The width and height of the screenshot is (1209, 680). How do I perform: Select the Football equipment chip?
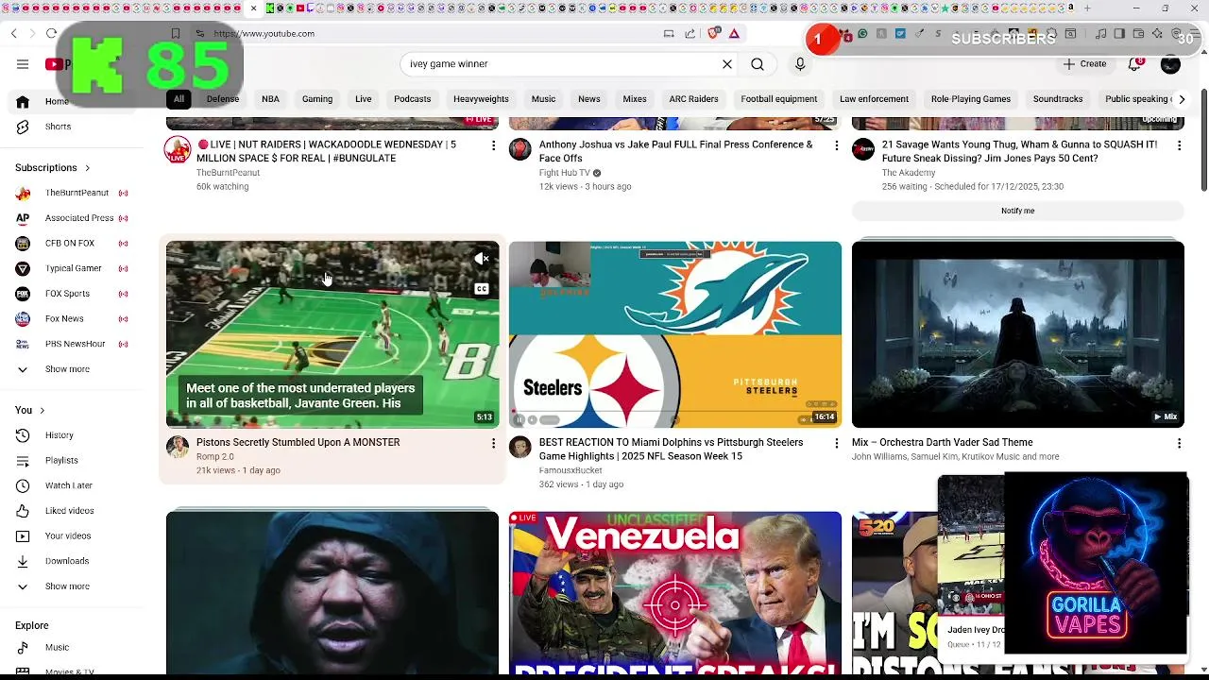tap(779, 99)
